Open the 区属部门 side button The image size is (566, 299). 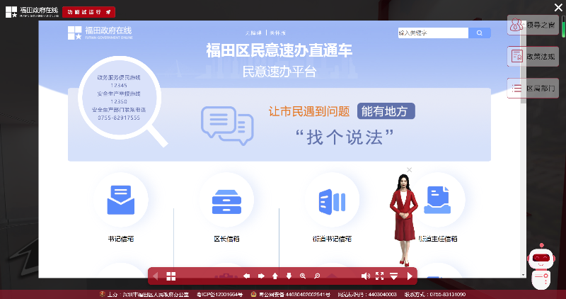point(533,89)
